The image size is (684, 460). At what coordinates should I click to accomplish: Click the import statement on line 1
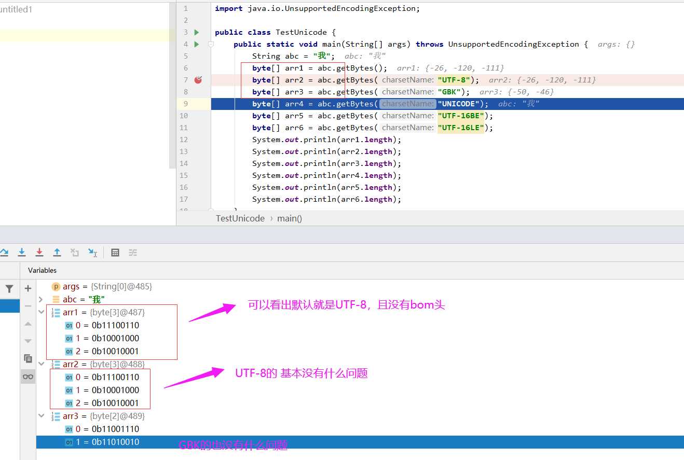[x=317, y=8]
